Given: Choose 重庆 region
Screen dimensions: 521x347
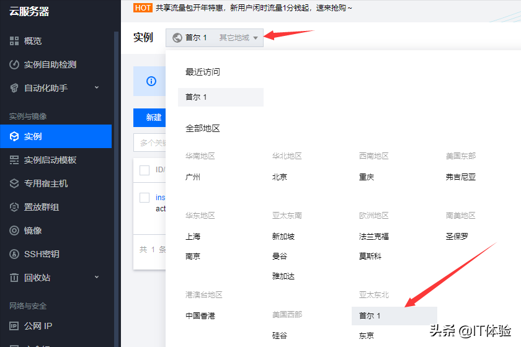Looking at the screenshot, I should 367,177.
